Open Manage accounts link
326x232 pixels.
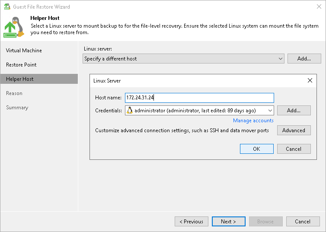coord(253,121)
